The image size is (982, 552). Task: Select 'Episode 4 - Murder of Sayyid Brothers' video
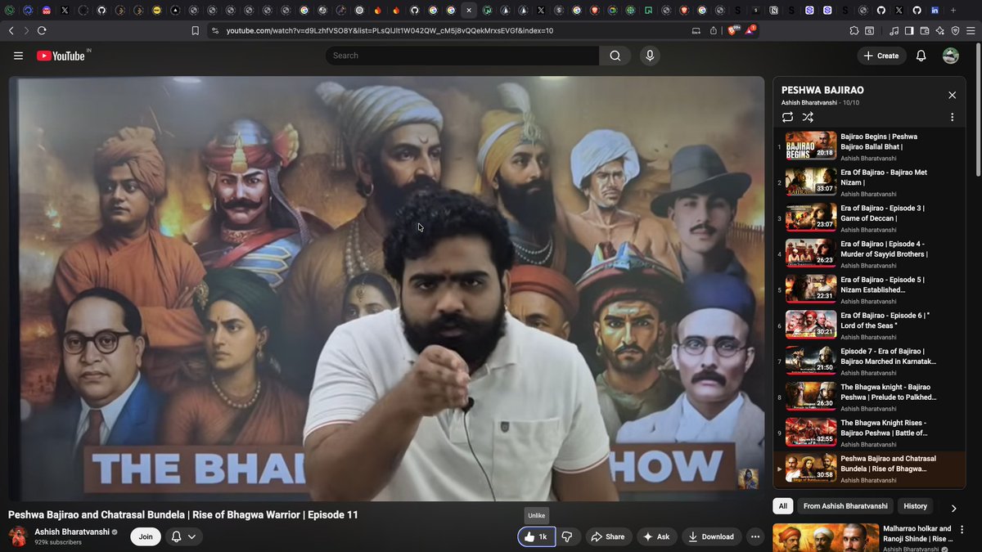coord(869,254)
